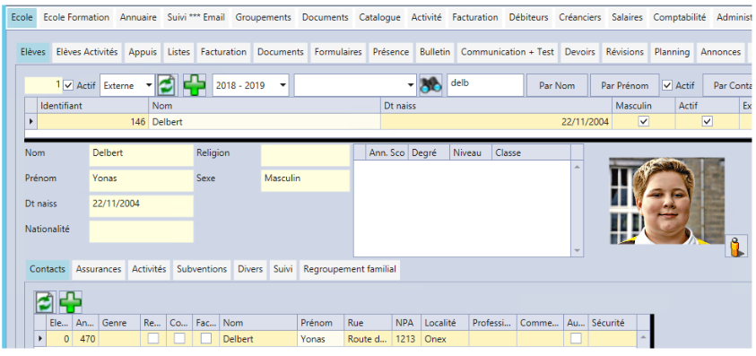756x356 pixels.
Task: Tick the Co... checkbox in the contact row
Action: point(179,339)
